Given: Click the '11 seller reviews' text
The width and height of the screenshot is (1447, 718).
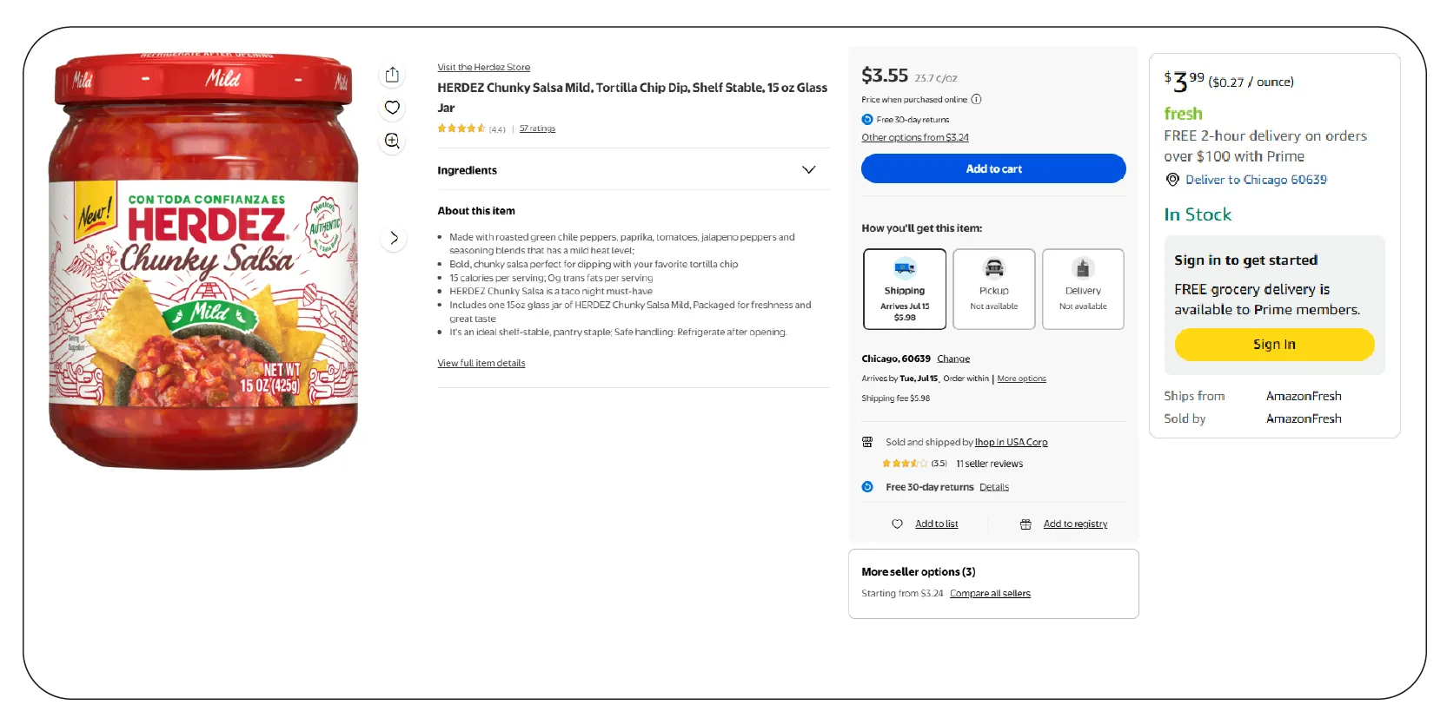Looking at the screenshot, I should pyautogui.click(x=989, y=464).
